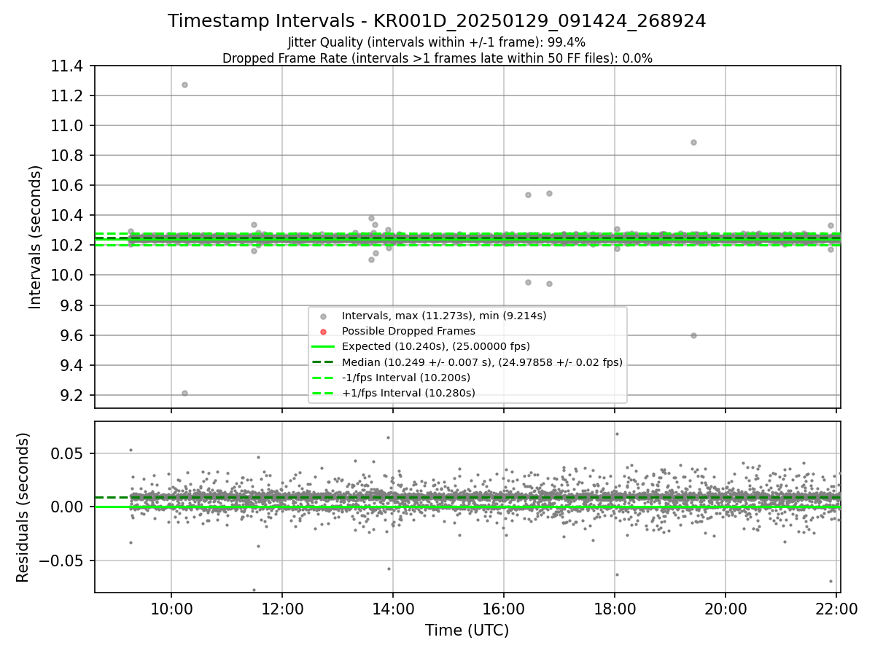Viewport: 875px width, 656px height.
Task: Click the 16:00 x-axis tick label
Action: point(504,609)
